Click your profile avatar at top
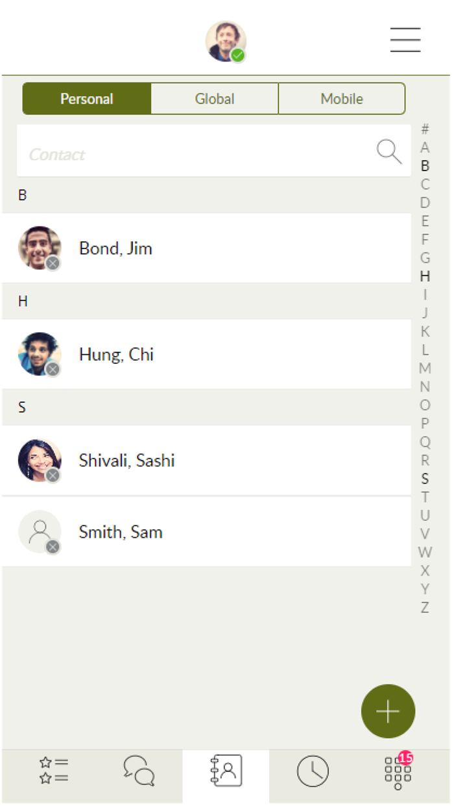 (x=226, y=42)
